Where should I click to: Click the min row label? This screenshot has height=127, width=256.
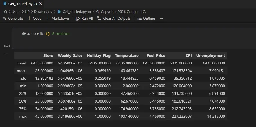coord(23,86)
